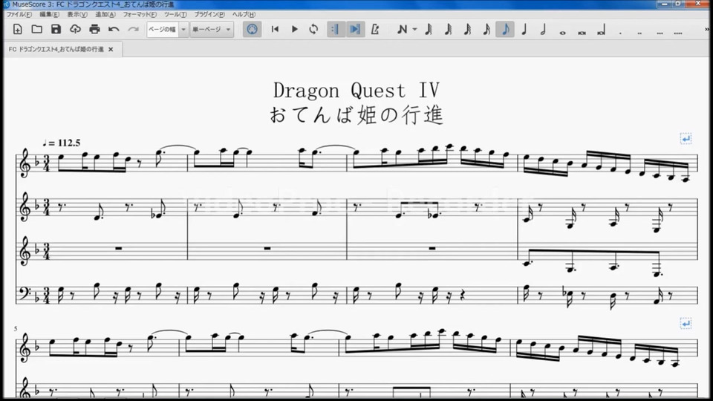Select the measure number '5'
The image size is (713, 401).
click(x=16, y=328)
